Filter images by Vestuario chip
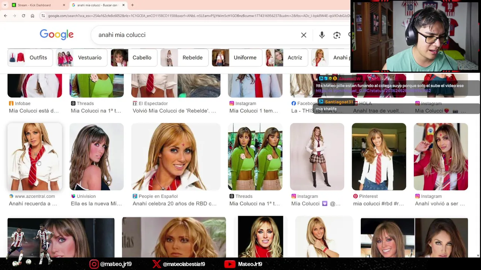This screenshot has height=270, width=481. click(81, 57)
